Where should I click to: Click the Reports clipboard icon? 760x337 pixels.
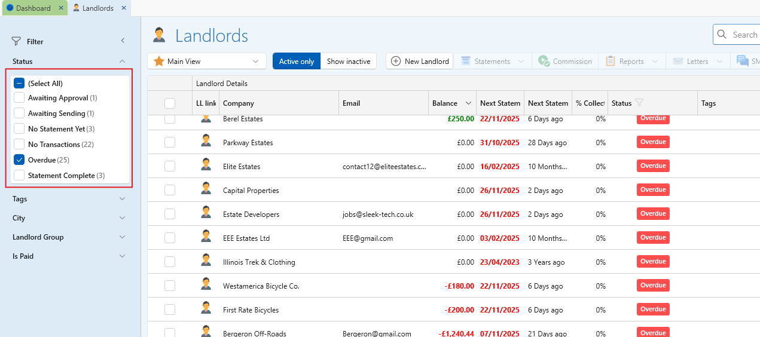tap(611, 61)
